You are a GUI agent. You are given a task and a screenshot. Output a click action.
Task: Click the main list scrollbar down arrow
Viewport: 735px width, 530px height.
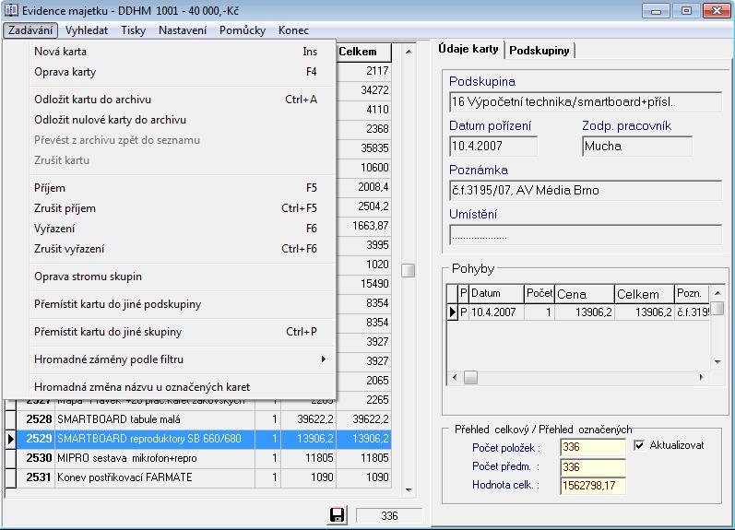pos(409,489)
